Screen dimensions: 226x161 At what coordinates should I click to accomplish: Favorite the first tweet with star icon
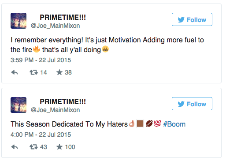tap(59, 72)
